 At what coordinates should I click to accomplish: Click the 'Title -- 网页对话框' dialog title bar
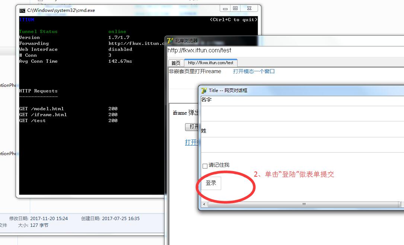302,91
